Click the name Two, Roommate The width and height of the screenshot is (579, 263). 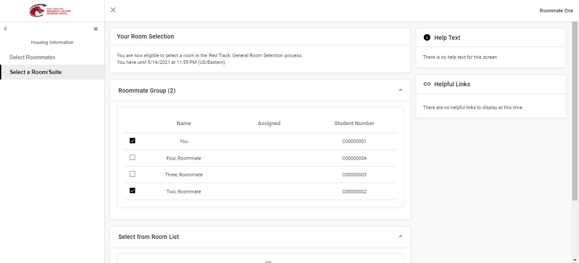click(184, 192)
